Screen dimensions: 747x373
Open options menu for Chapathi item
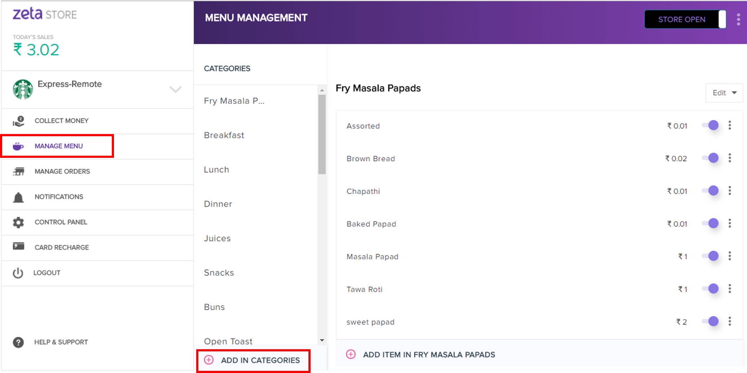pyautogui.click(x=730, y=191)
